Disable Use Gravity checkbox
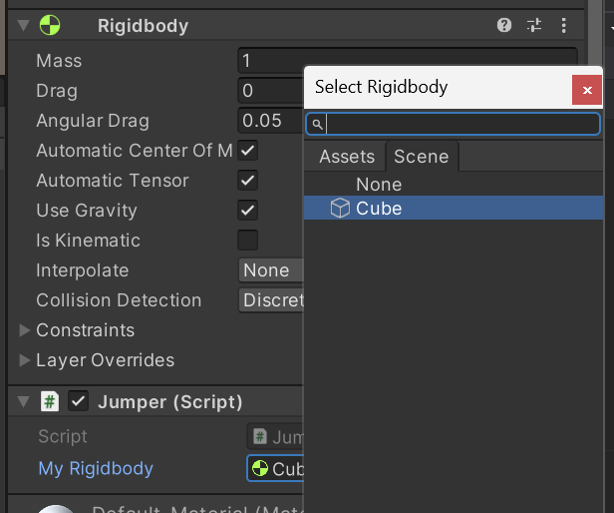The image size is (614, 513). (247, 211)
